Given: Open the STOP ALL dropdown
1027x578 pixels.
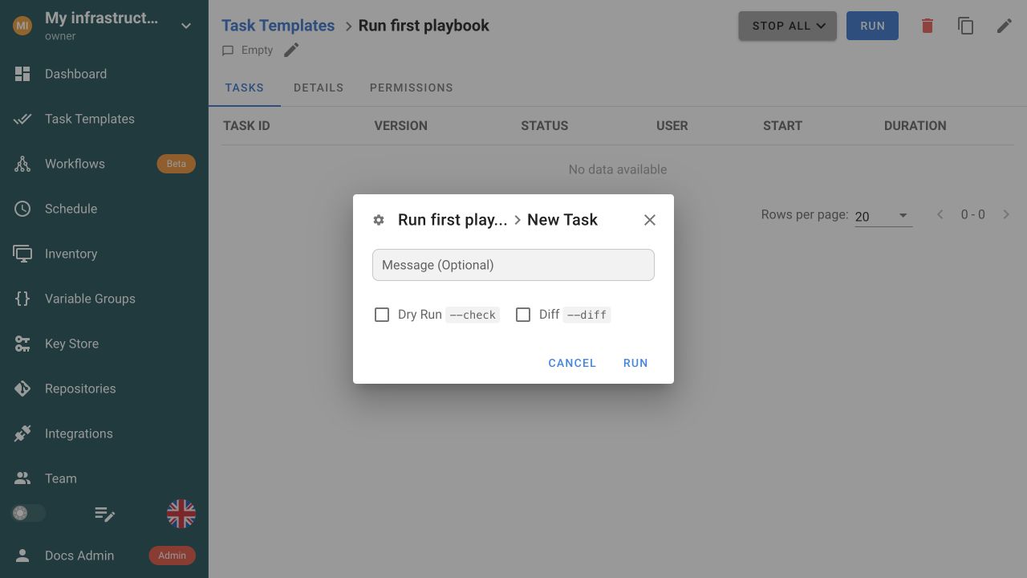Looking at the screenshot, I should click(788, 26).
